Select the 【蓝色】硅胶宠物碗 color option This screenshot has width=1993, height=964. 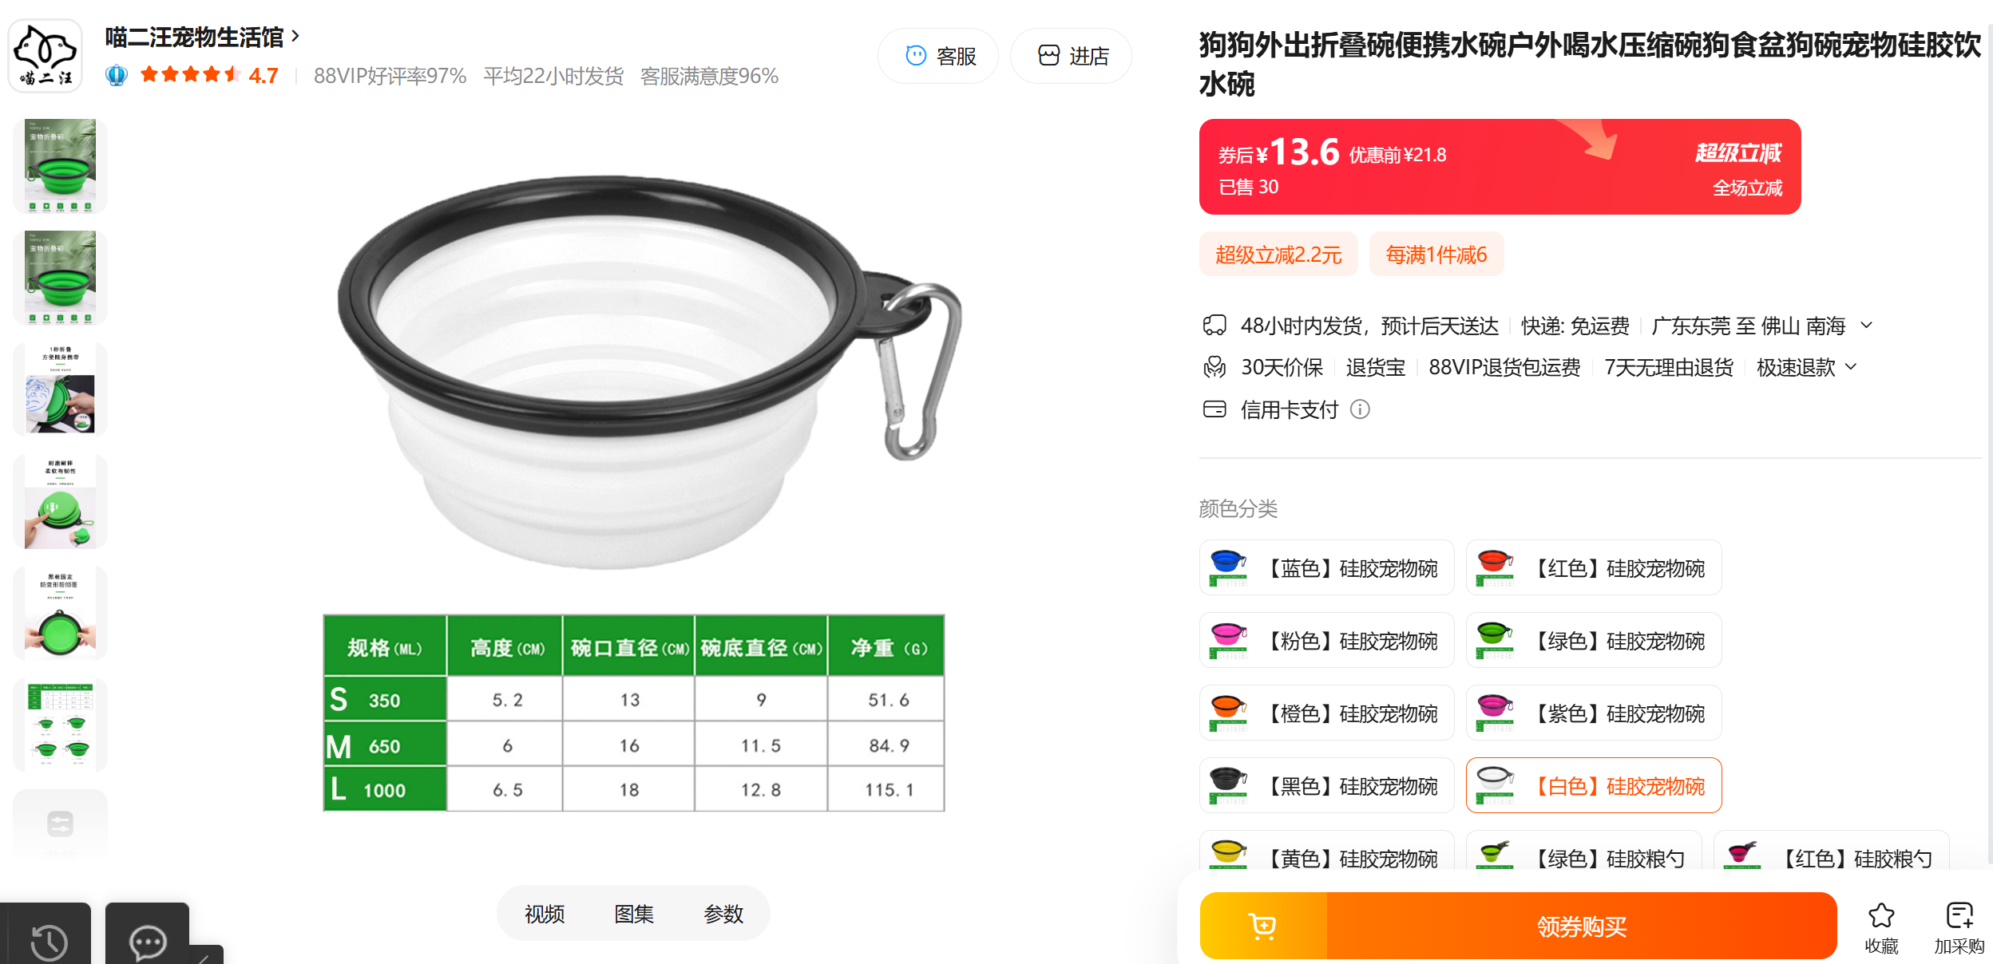pos(1326,567)
